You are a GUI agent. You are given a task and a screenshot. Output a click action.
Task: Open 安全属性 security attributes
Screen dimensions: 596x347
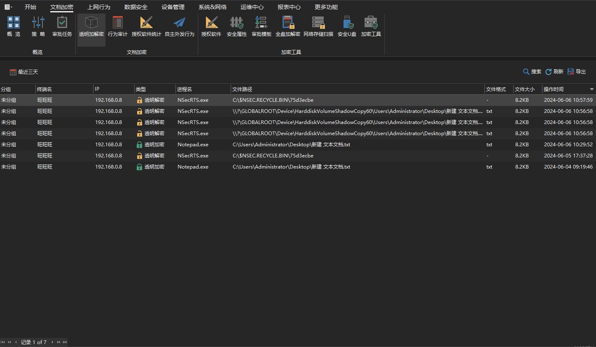[237, 26]
